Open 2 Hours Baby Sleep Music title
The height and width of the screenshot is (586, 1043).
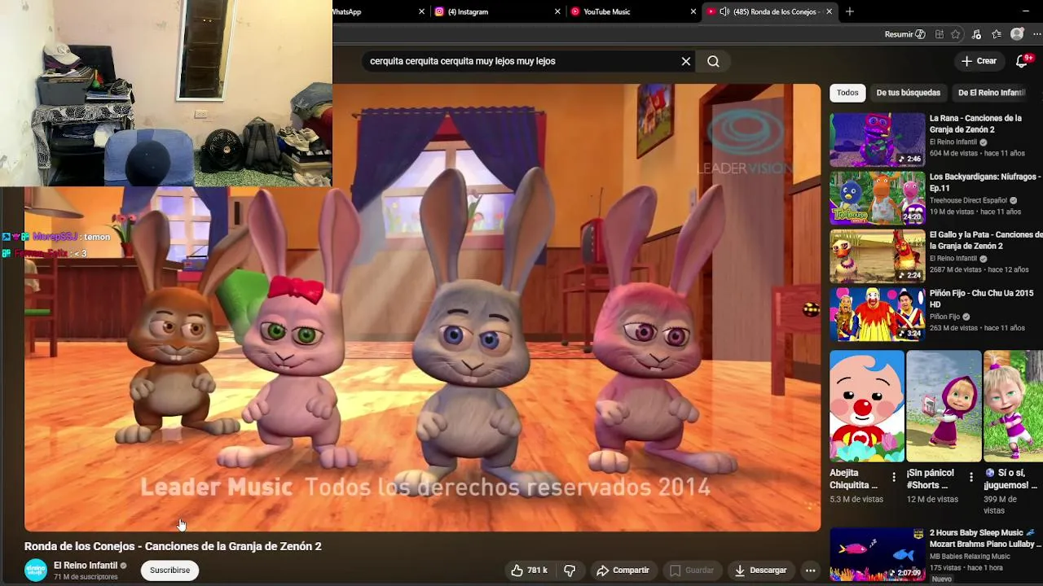(985, 538)
